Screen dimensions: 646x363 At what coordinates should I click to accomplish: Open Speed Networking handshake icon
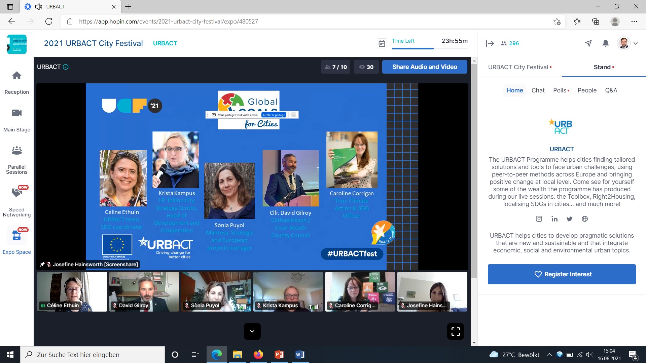coord(17,193)
